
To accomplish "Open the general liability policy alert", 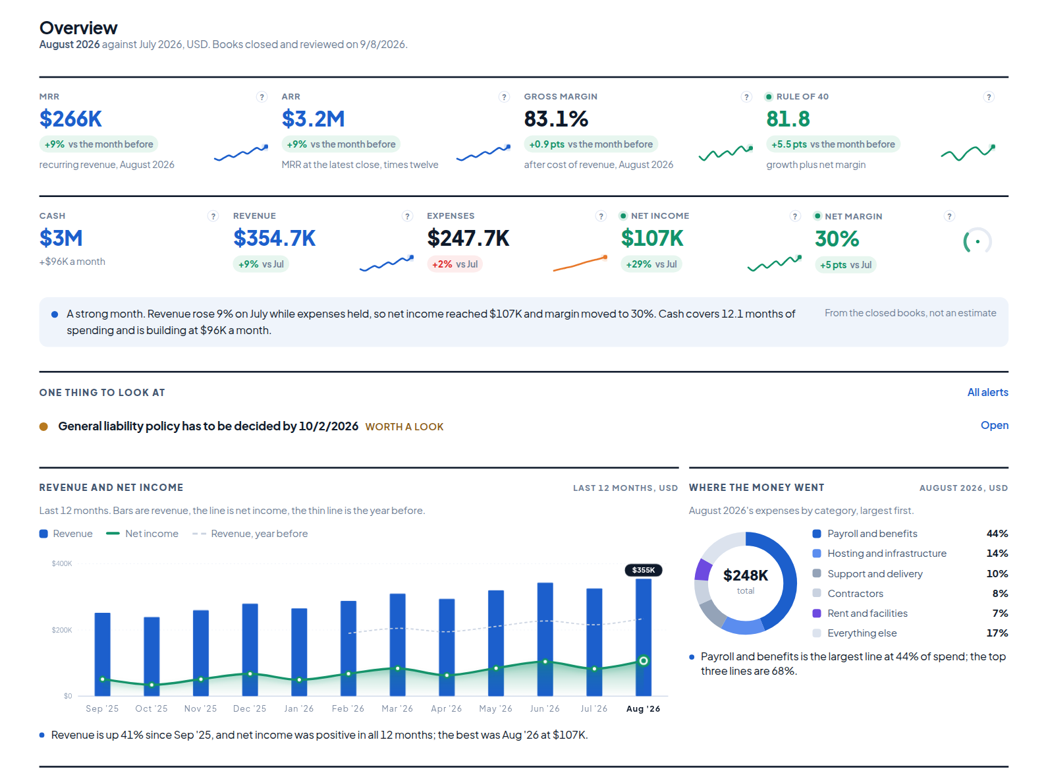I will (x=995, y=425).
